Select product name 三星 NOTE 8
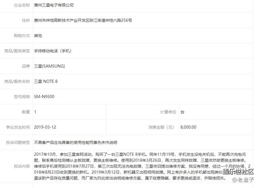Screen dimensions: 258x188 (46, 81)
